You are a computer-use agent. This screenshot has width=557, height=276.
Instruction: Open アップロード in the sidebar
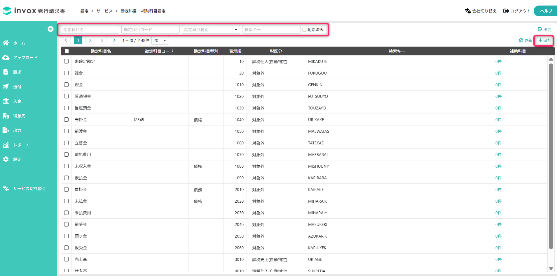[x=20, y=58]
